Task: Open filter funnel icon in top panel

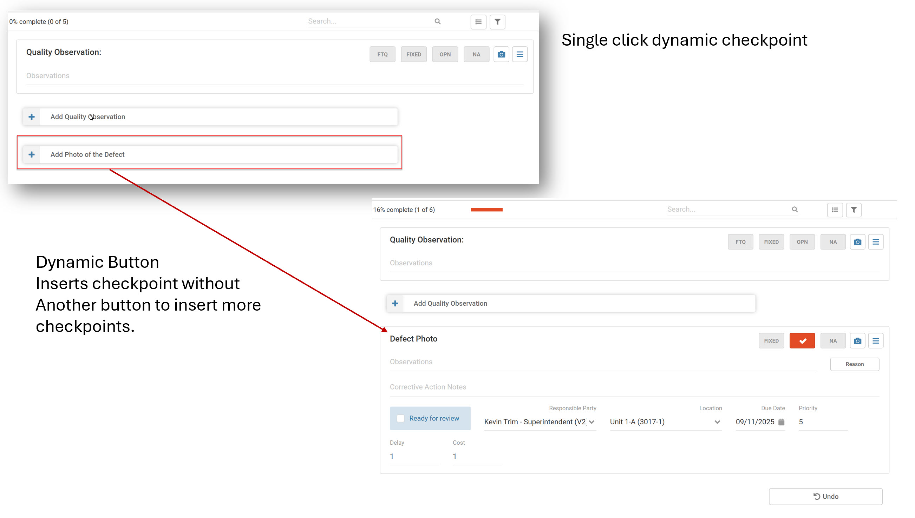Action: [x=497, y=22]
